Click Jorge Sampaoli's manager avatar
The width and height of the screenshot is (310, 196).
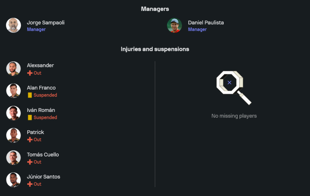13,25
